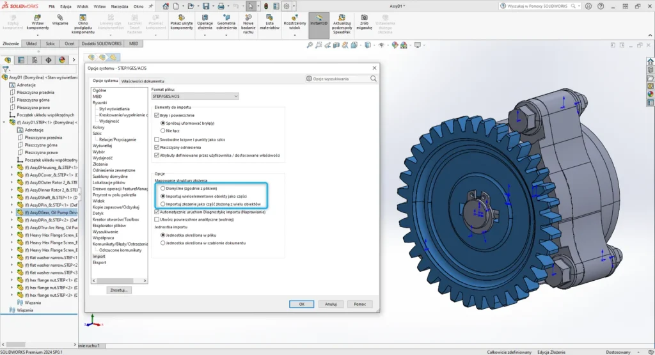This screenshot has width=655, height=355.
Task: Open the DimXpertManager crosshair tab
Action: click(x=49, y=60)
